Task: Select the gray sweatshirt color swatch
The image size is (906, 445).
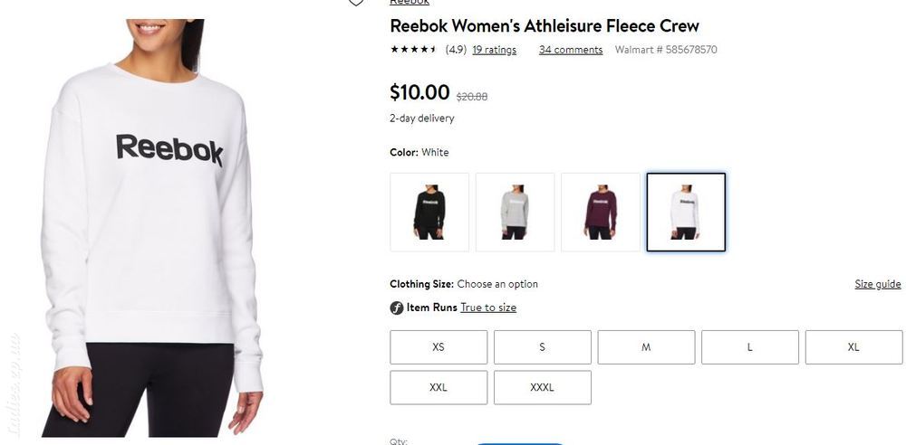Action: (x=515, y=213)
